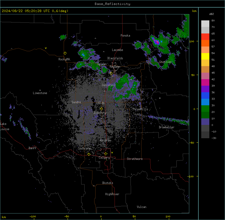This screenshot has width=225, height=220.
Task: Click the yellow diamond marker below RedDeer
Action: [111, 73]
